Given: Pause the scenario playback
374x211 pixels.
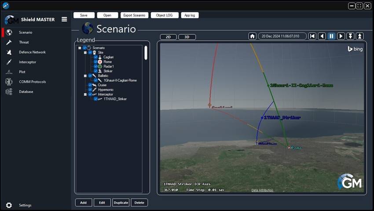Looking at the screenshot, I should pos(331,36).
